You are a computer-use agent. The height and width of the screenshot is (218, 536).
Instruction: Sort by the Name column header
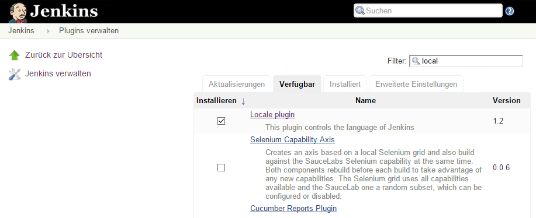(365, 100)
